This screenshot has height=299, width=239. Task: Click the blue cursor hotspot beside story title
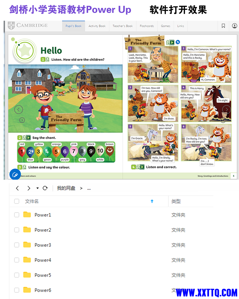tap(178, 42)
